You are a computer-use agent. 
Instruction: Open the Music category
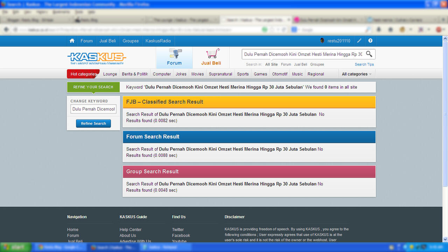tap(297, 74)
